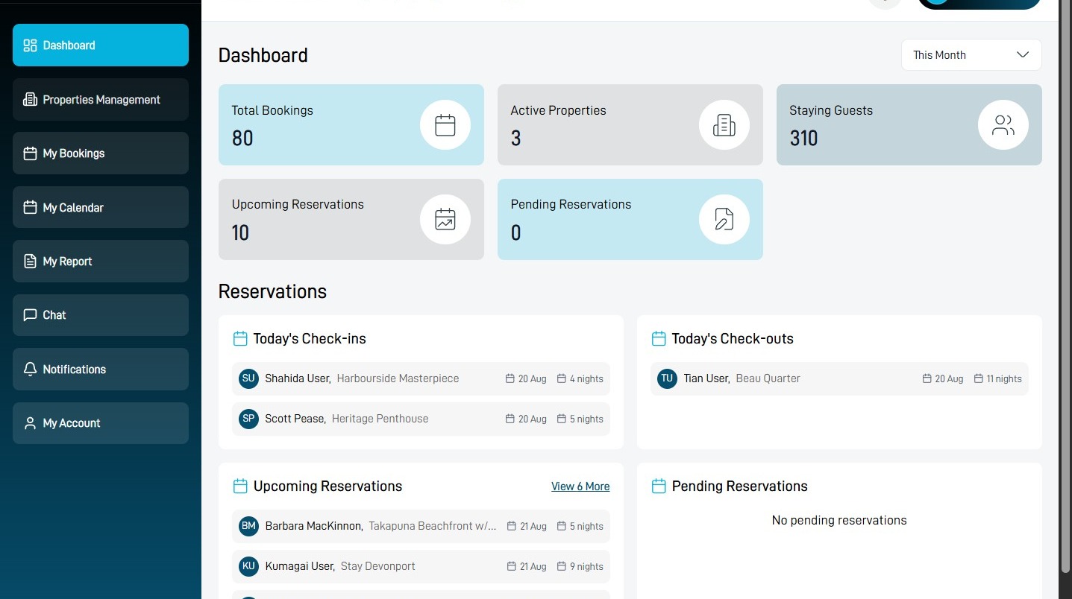1072x599 pixels.
Task: Click calendar icon beside Upcoming Reservations list heading
Action: point(240,487)
